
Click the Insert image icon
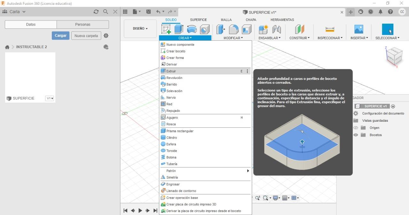coord(359,29)
